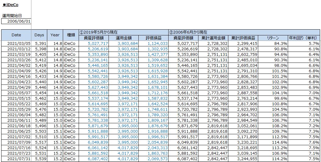The image size is (321, 162).
Task: Edit the 2006/06/01 start date cell
Action: (x=16, y=21)
